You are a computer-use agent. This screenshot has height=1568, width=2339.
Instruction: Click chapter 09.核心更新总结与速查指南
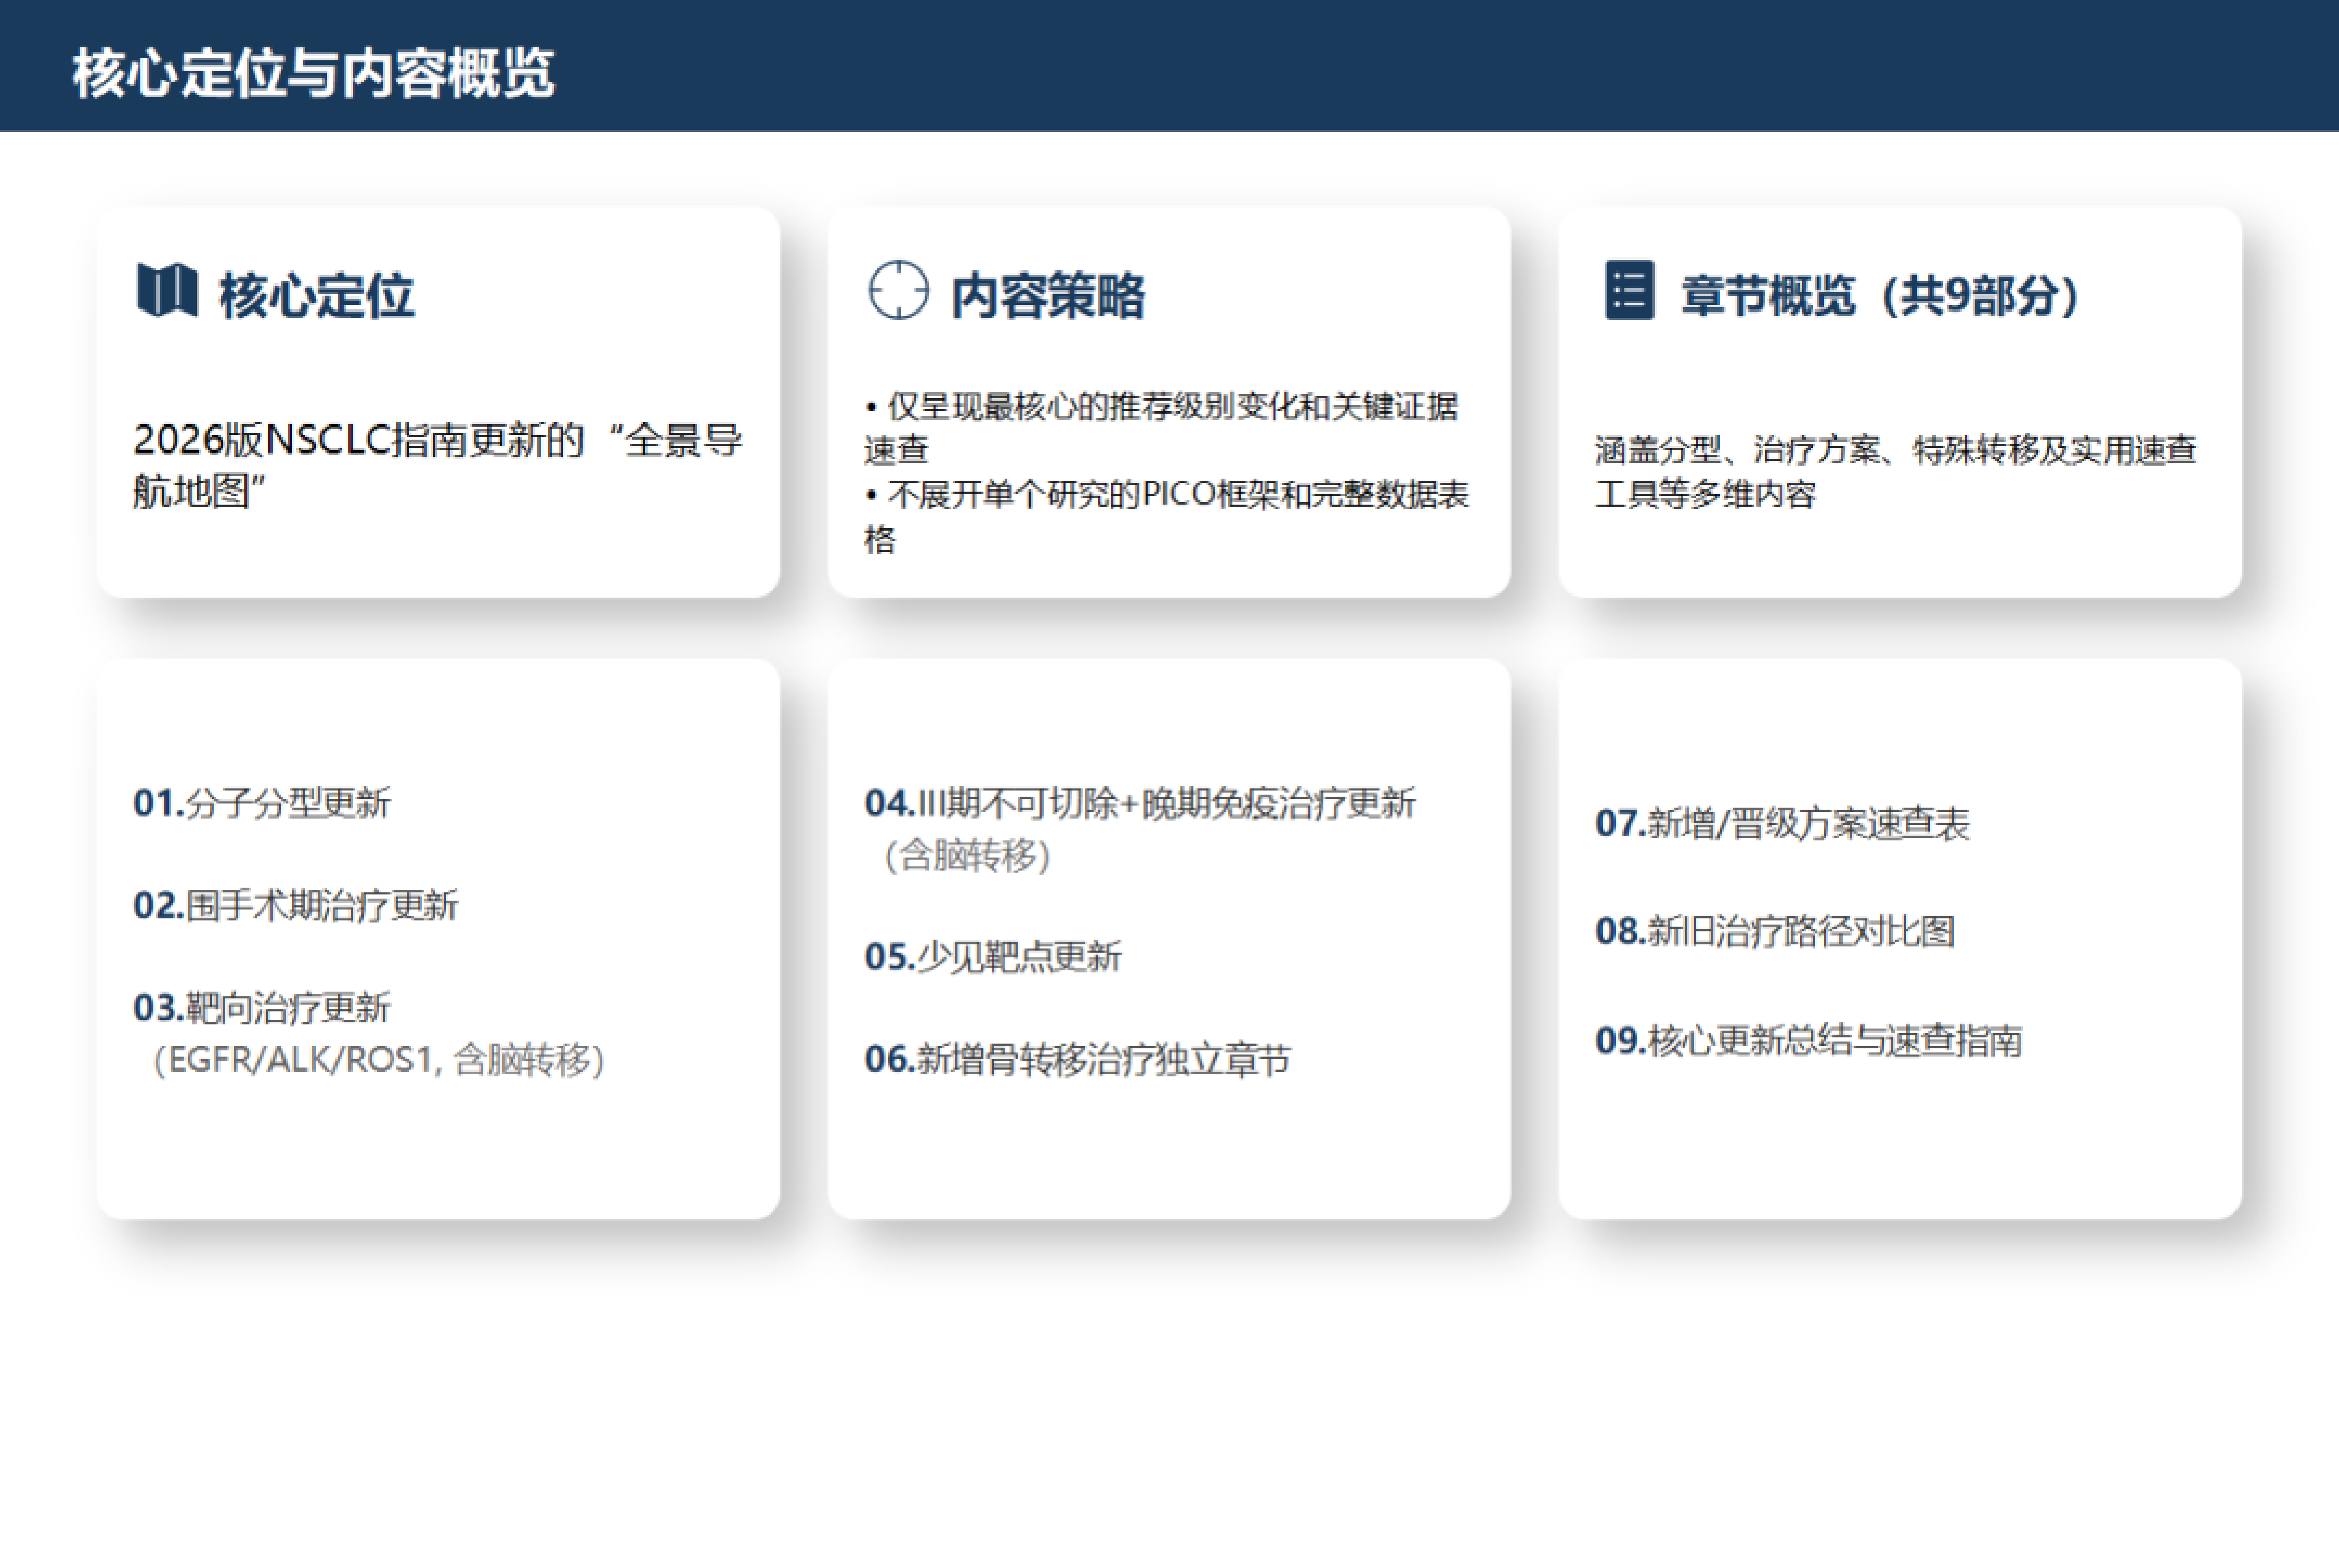[1809, 1041]
